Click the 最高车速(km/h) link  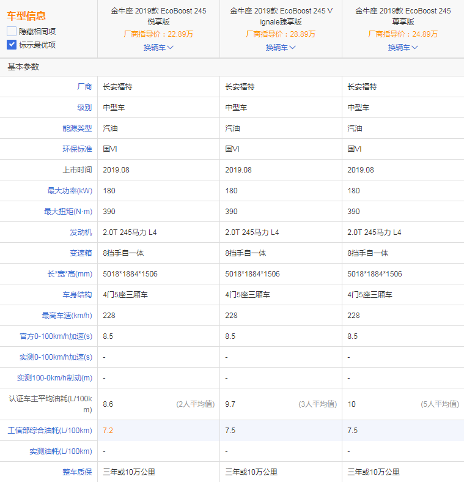pyautogui.click(x=67, y=316)
